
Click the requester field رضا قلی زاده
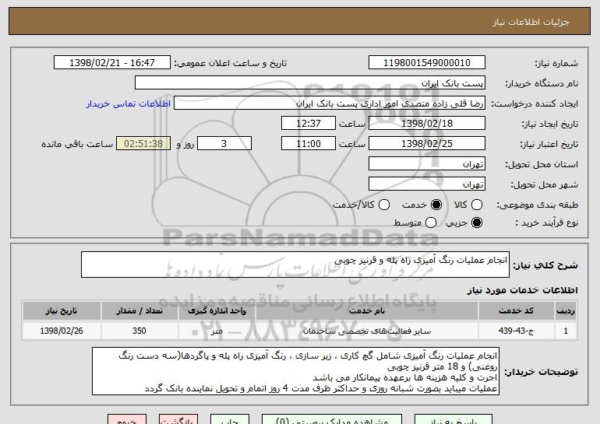coord(330,103)
